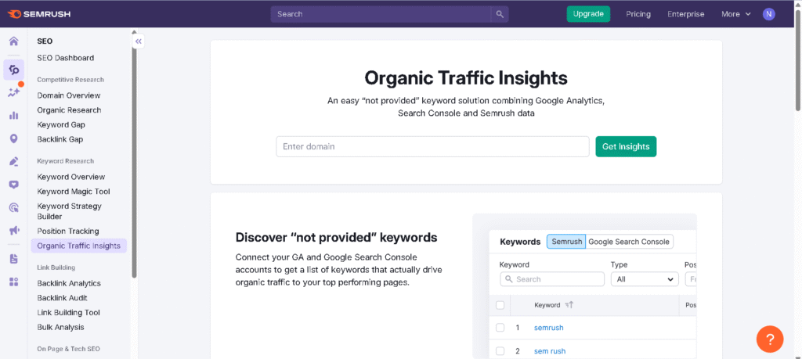Viewport: 802px width, 359px height.
Task: Go to Backlink Analytics in sidebar
Action: click(69, 283)
